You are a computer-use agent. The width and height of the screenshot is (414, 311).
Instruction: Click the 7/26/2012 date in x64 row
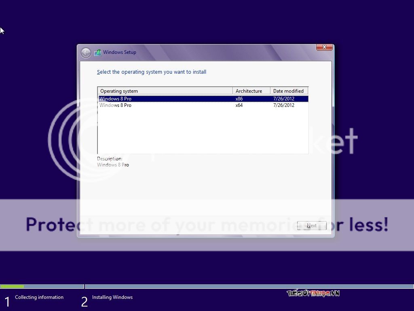coord(284,105)
